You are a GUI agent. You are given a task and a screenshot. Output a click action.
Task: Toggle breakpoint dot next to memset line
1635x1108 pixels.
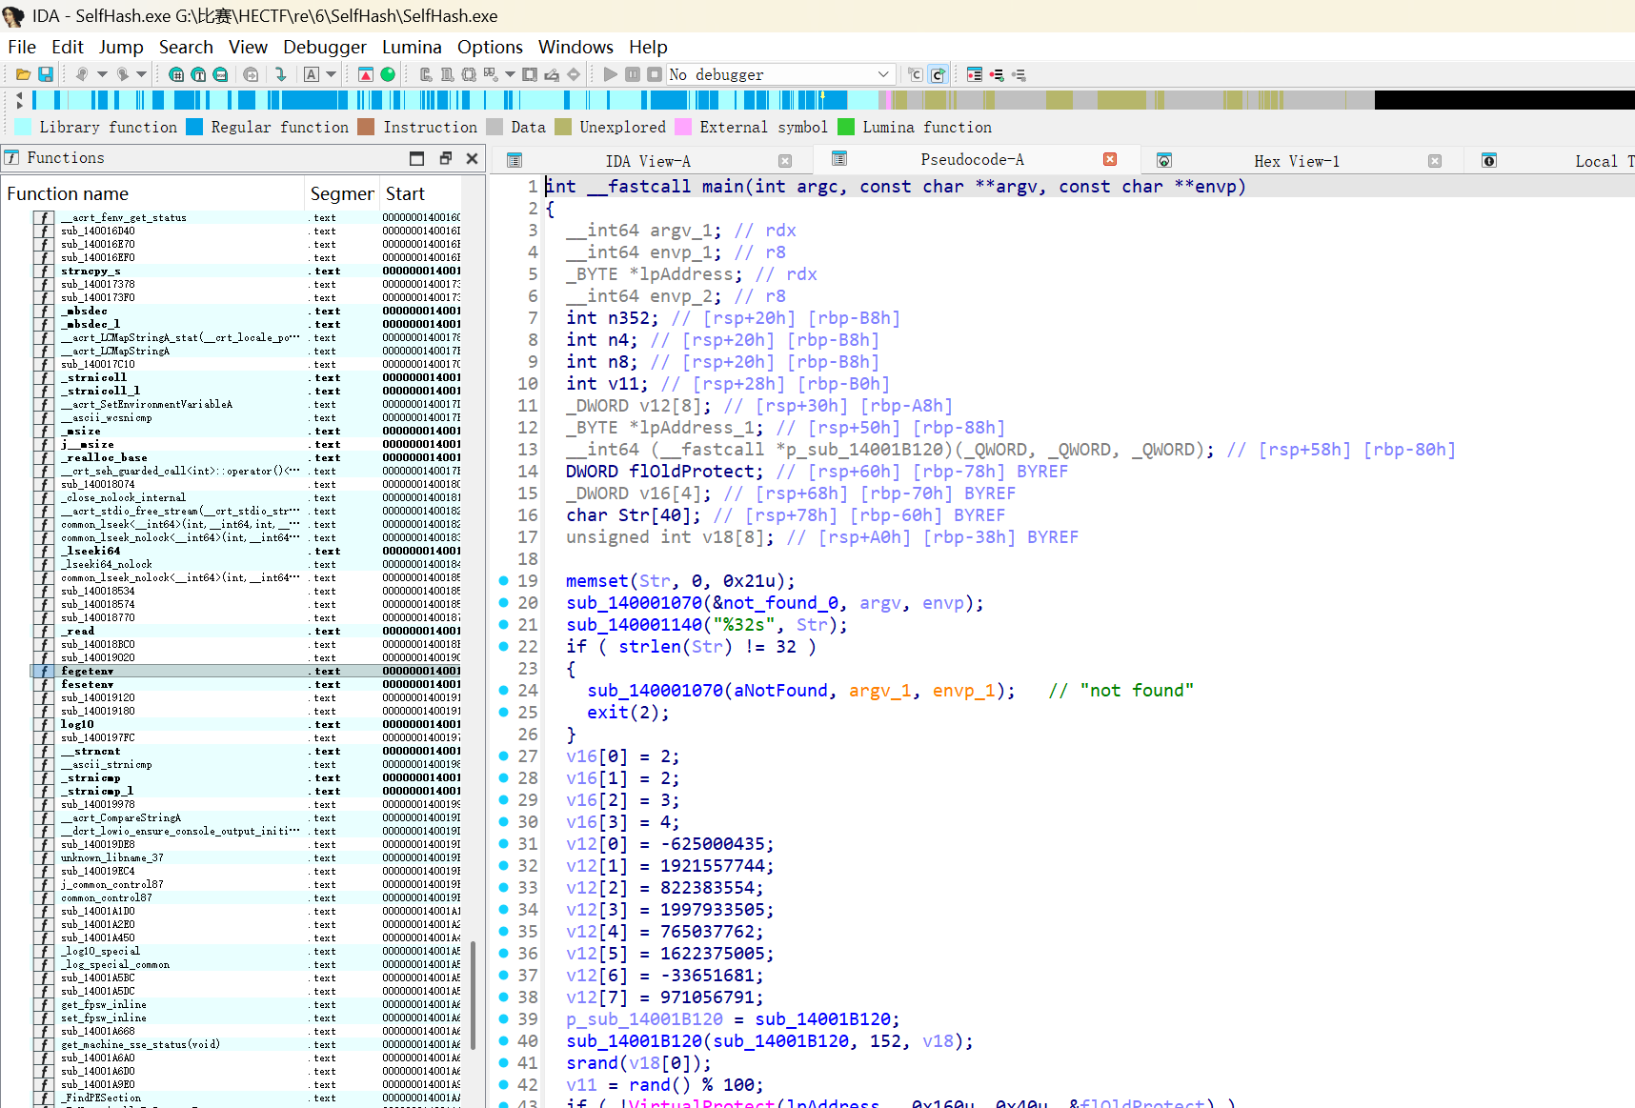click(x=504, y=580)
